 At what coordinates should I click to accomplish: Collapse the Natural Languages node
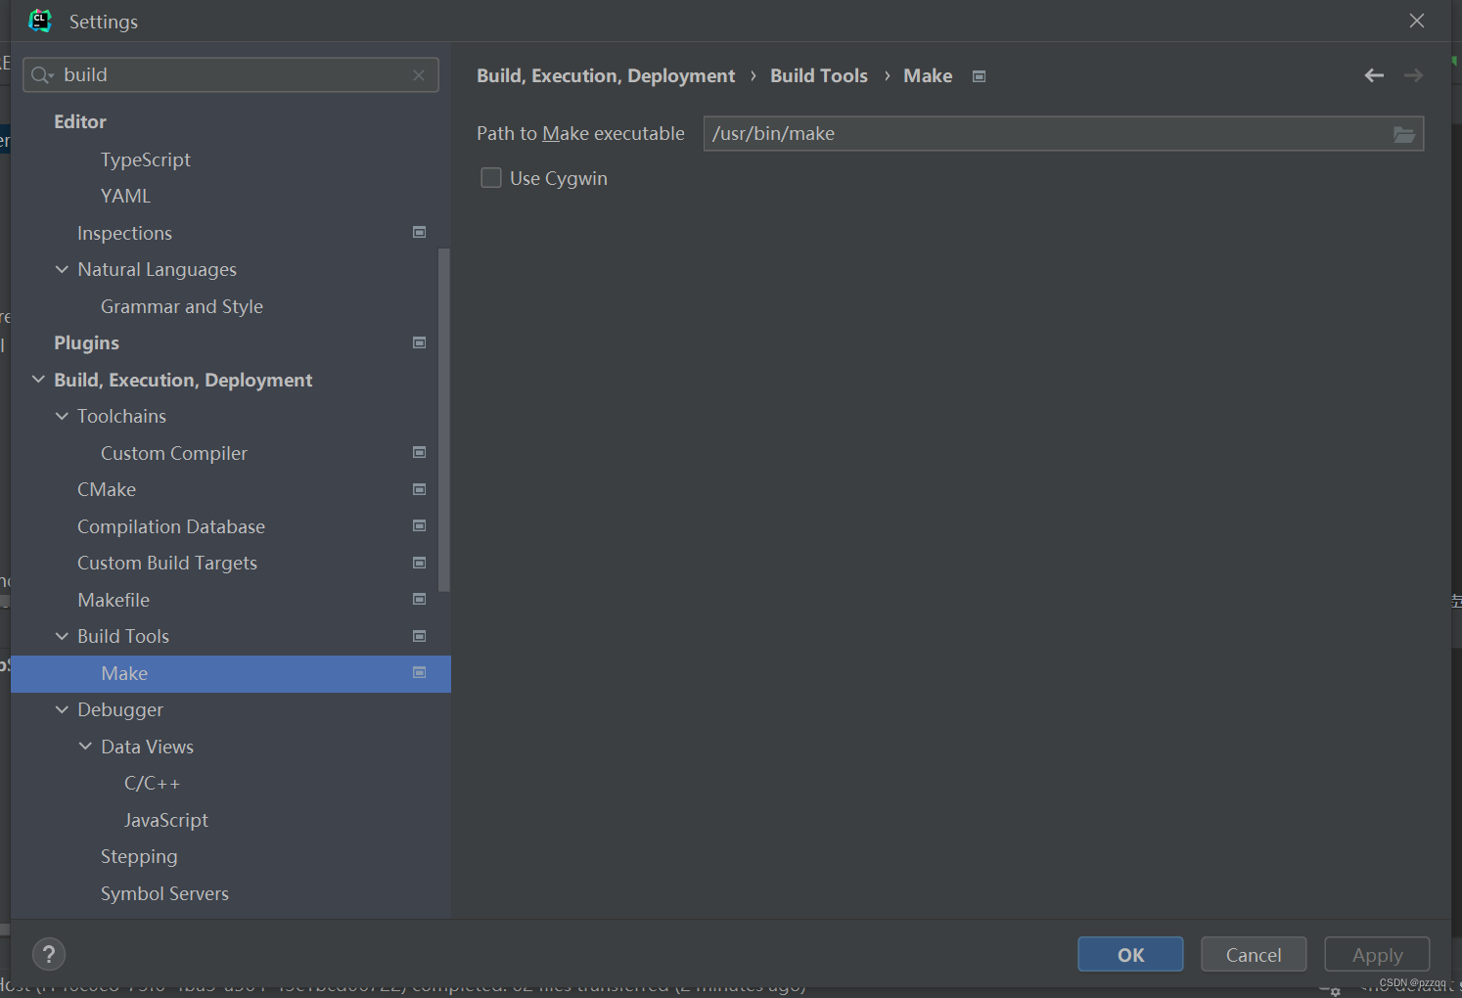[x=62, y=269]
